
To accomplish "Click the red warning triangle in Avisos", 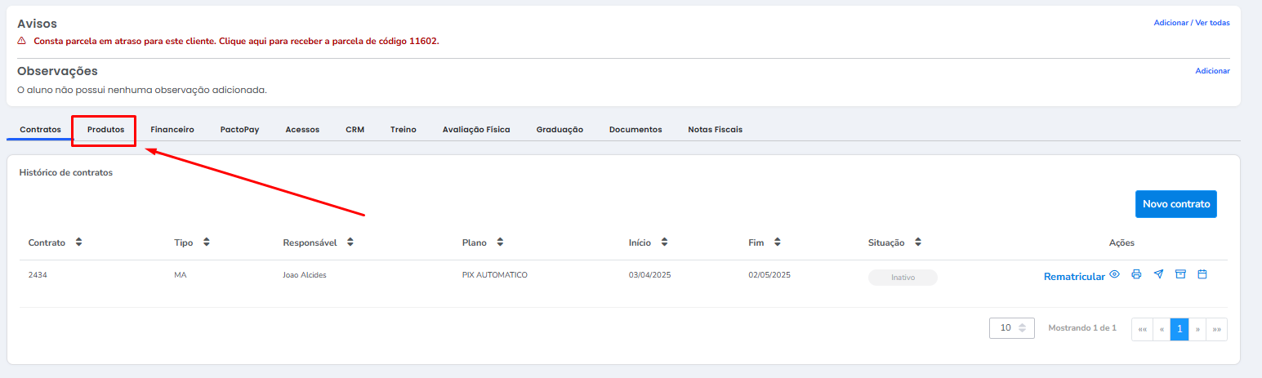I will click(22, 41).
